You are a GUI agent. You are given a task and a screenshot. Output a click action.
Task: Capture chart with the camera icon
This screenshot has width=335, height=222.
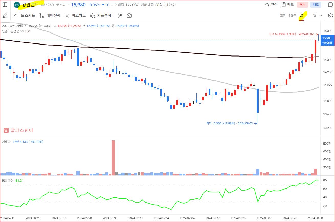[129, 16]
